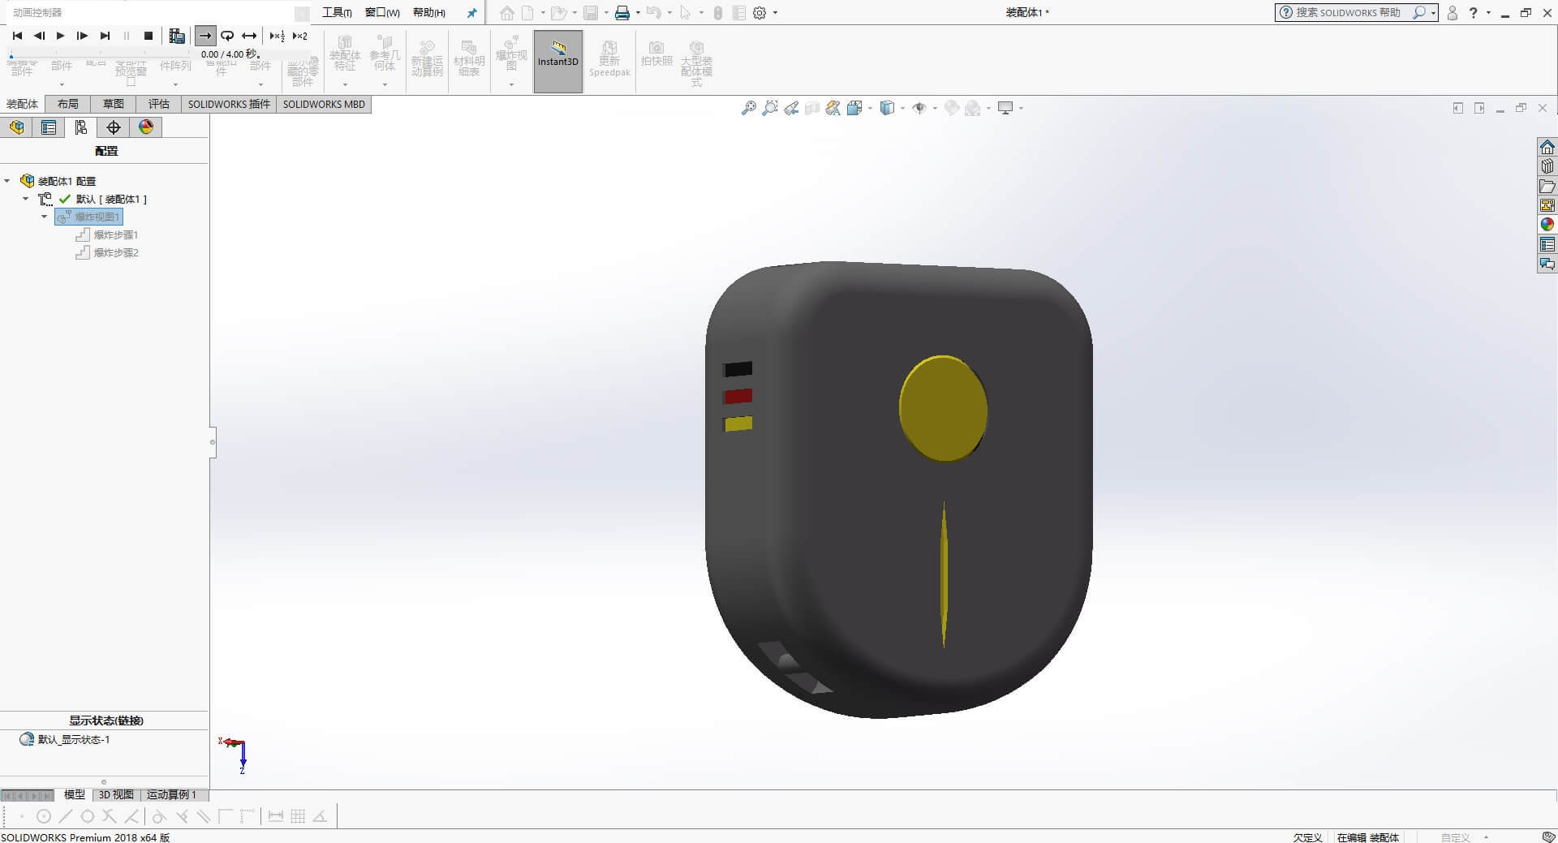This screenshot has height=843, width=1558.
Task: Expand Hide/Show Items dropdown arrow
Action: (x=935, y=108)
